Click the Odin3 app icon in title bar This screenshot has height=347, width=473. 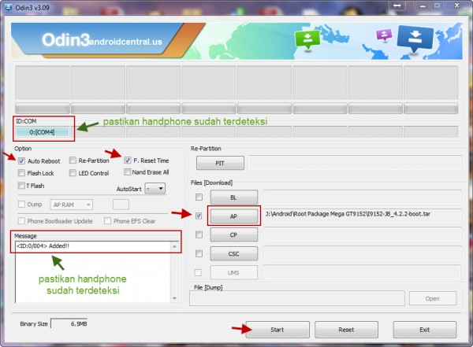tap(9, 7)
